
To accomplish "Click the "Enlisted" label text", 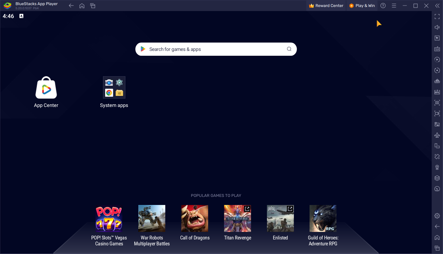I will (x=280, y=238).
